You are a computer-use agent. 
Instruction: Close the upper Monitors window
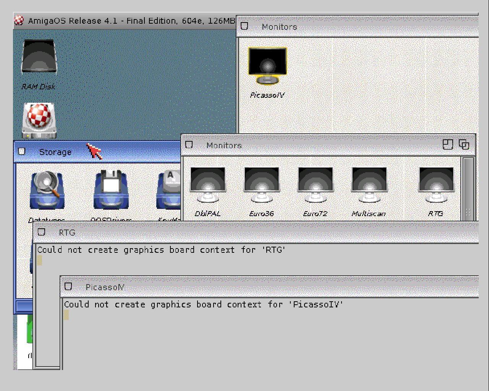pos(244,26)
